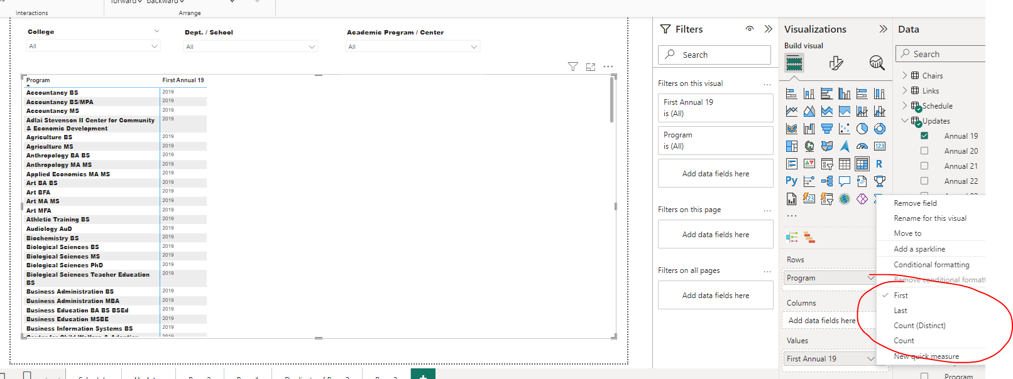Open Conditional formatting menu entry
1013x379 pixels.
pos(931,265)
